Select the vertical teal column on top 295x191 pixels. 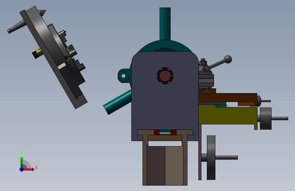[165, 24]
